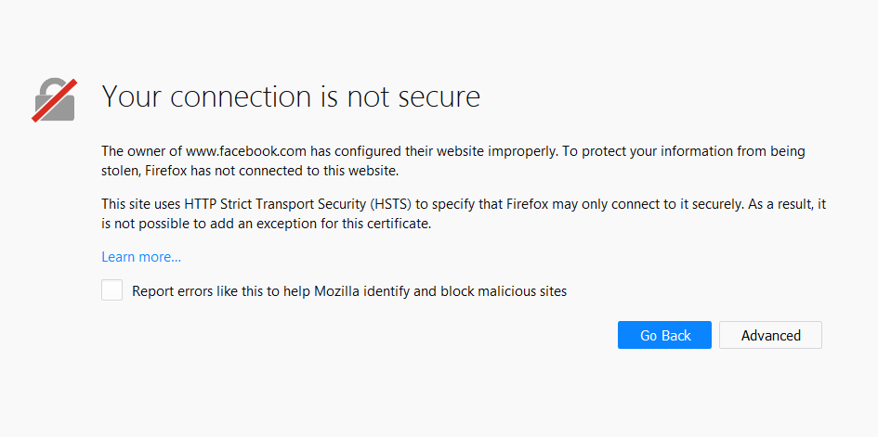Select the Report errors label text

349,291
